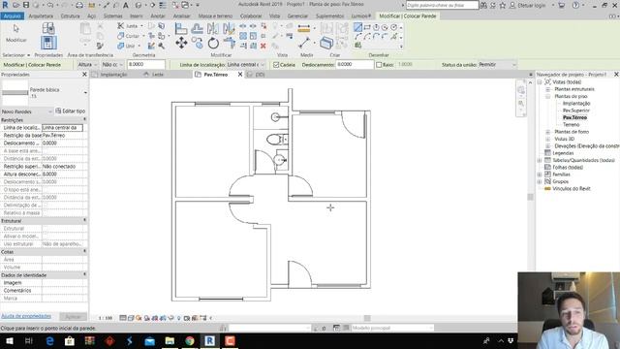This screenshot has height=349, width=620.
Task: Open the Type Properties ribbon icon
Action: (48, 28)
